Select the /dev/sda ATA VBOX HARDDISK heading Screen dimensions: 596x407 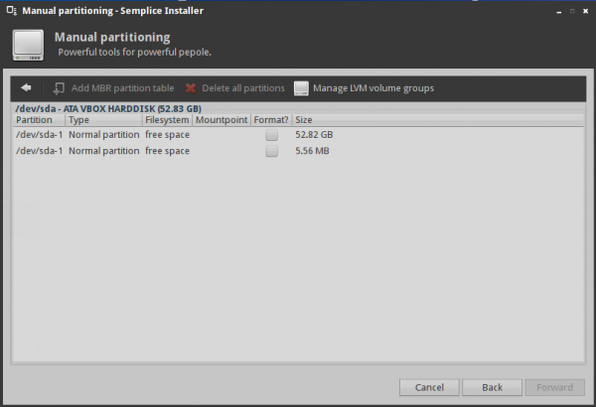pos(108,108)
